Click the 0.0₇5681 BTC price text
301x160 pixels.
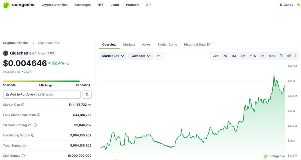[x=11, y=72]
